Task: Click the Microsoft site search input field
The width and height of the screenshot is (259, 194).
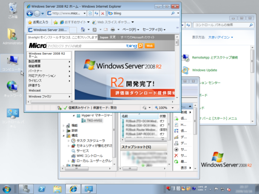Action: 87,46
